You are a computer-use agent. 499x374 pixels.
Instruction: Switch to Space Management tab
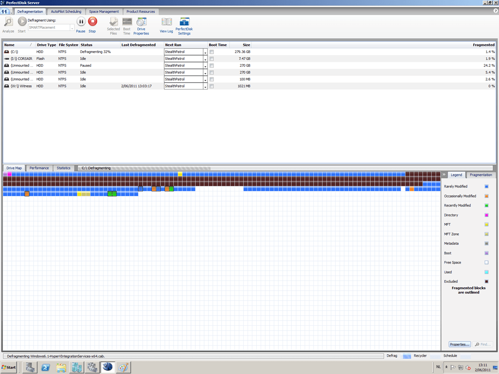point(104,12)
